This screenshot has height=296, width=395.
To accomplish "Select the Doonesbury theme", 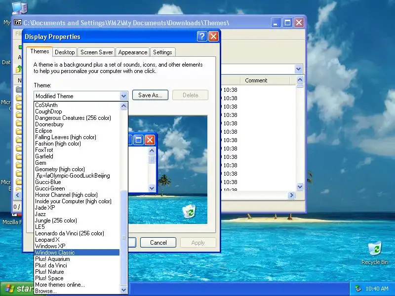I will click(x=77, y=124).
